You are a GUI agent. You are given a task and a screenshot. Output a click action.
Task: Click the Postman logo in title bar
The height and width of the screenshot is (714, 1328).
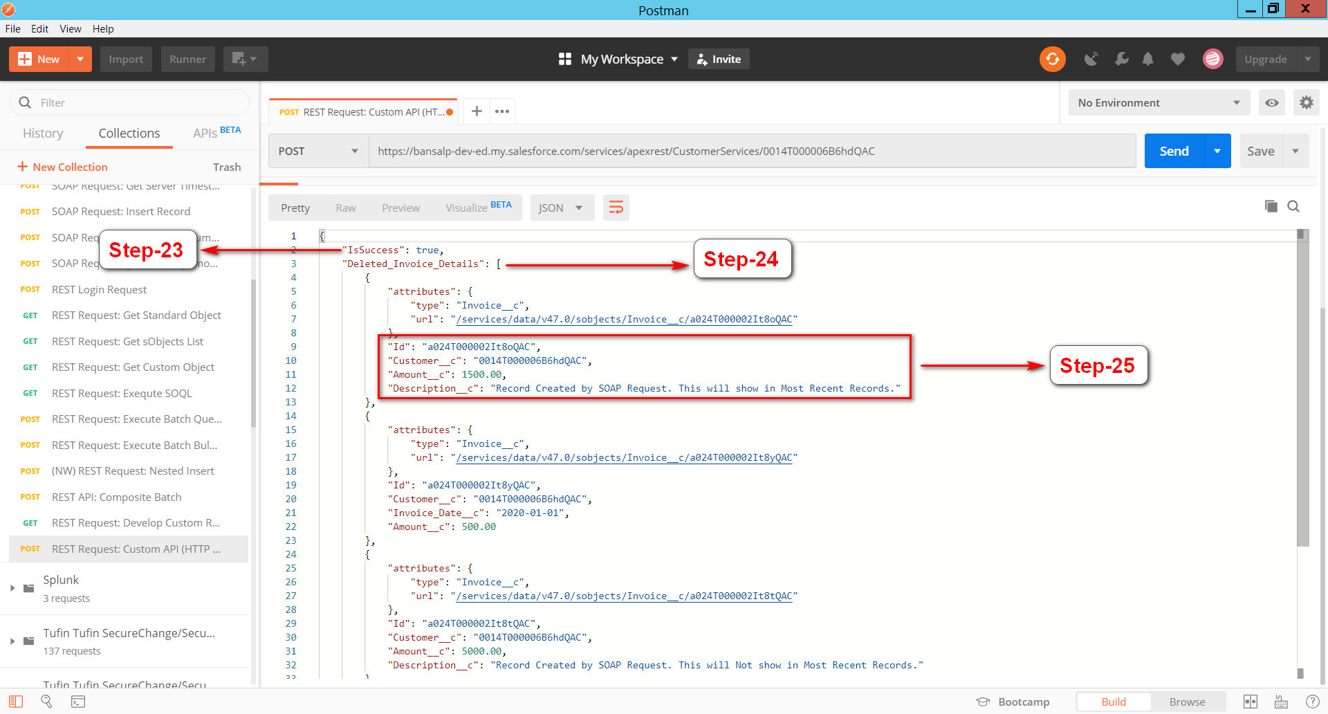[8, 10]
